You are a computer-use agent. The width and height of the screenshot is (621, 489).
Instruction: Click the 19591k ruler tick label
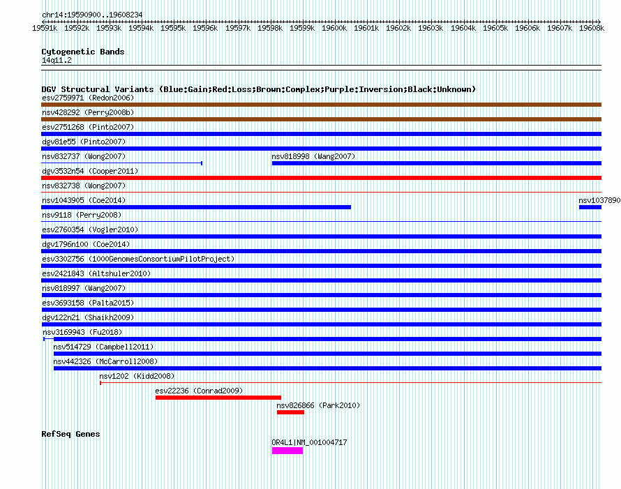tap(45, 28)
